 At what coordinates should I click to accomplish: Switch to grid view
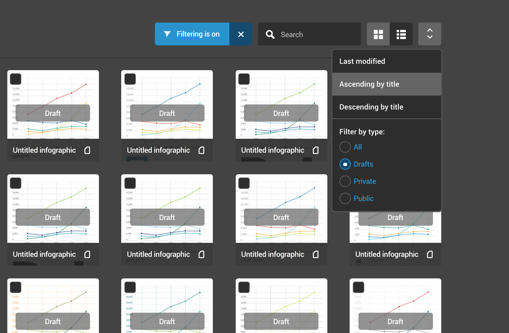coord(378,34)
